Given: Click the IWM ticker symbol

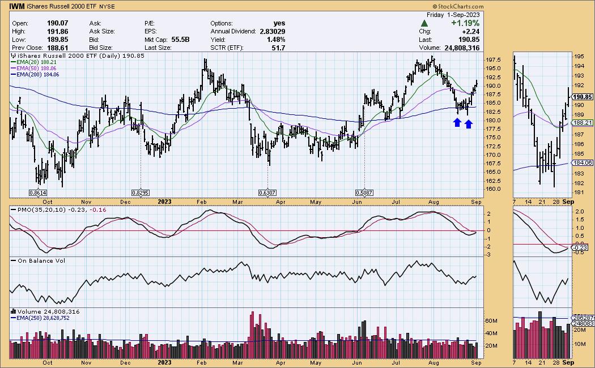Looking at the screenshot, I should coord(16,6).
